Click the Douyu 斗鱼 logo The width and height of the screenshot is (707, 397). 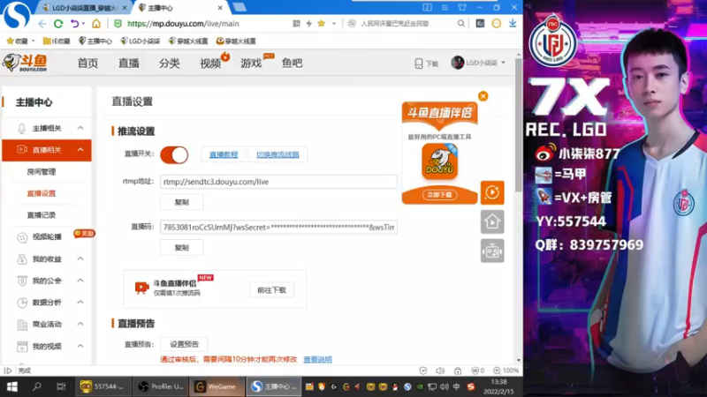click(26, 63)
